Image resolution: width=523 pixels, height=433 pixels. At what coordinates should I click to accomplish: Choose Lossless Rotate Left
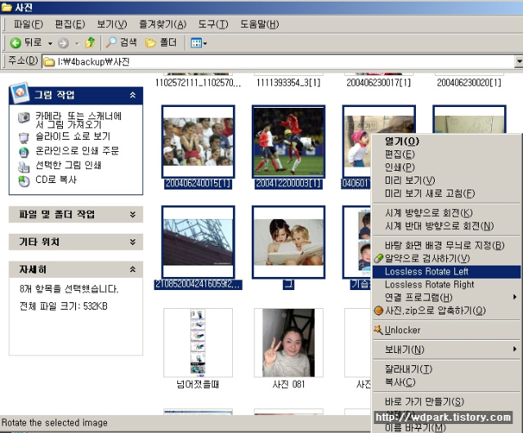coord(446,271)
